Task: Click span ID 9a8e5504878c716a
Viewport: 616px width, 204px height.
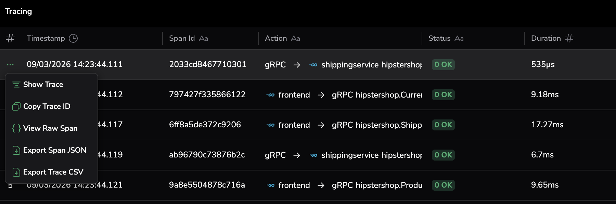Action: pyautogui.click(x=207, y=185)
